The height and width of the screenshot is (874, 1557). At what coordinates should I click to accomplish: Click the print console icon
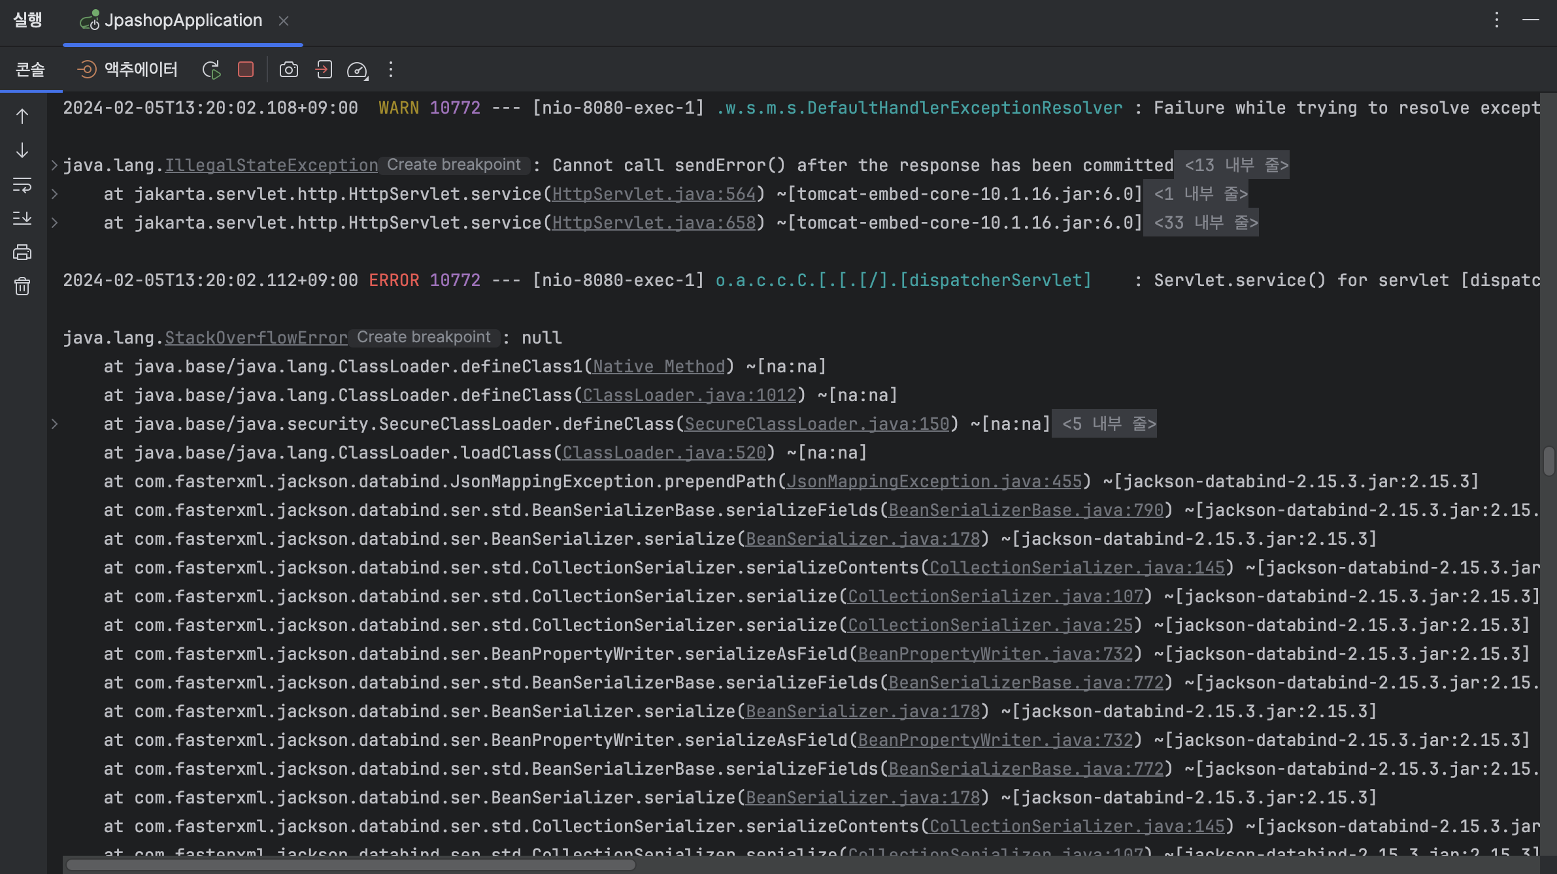point(22,252)
